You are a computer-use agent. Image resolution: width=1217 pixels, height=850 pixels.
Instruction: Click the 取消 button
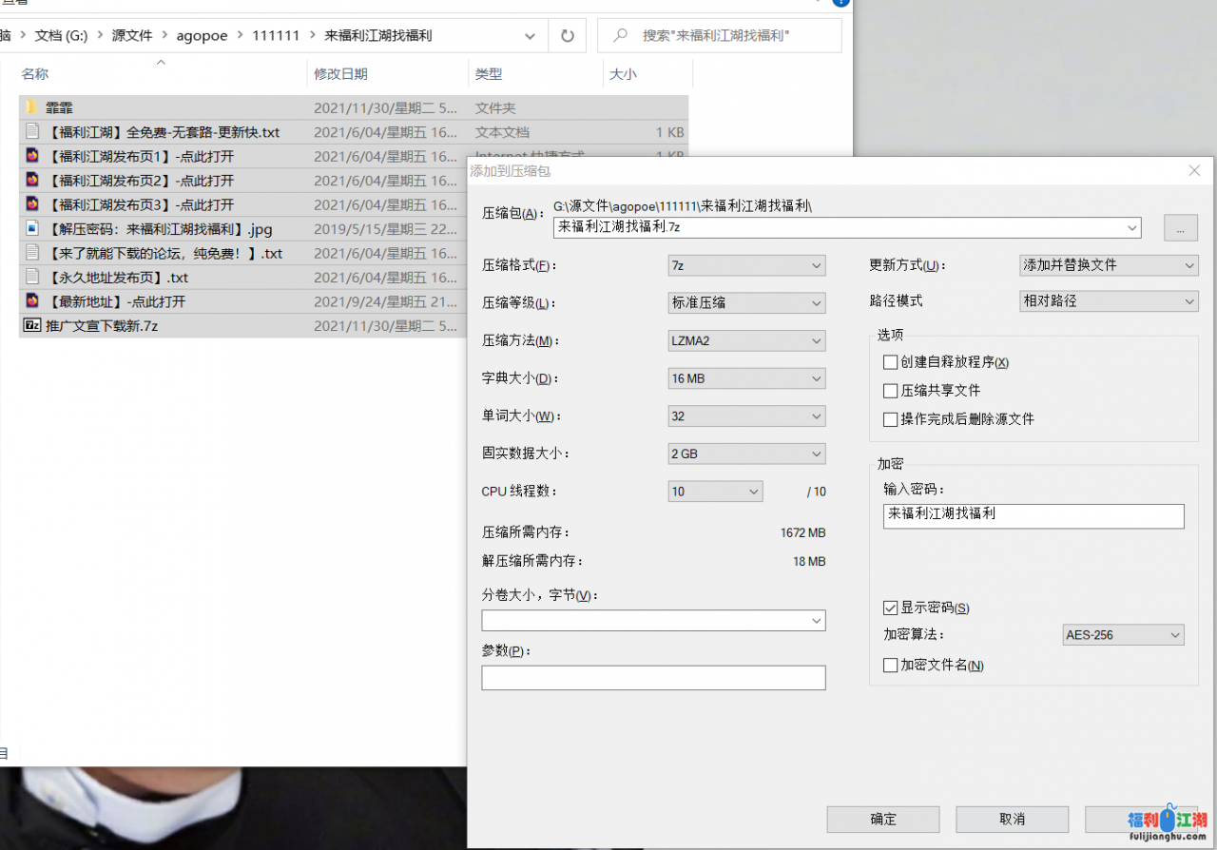[1012, 819]
